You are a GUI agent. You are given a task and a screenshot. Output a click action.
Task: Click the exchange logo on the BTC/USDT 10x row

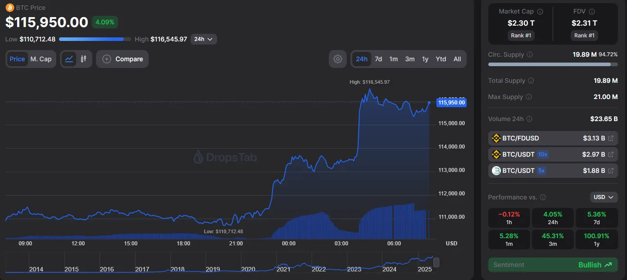496,154
